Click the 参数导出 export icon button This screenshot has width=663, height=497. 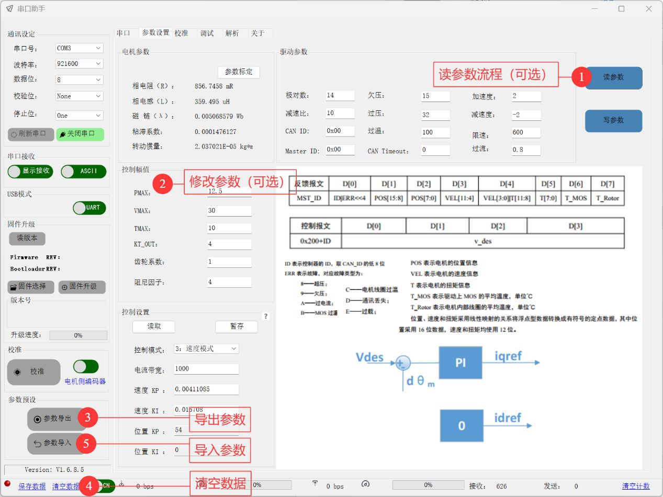(52, 419)
